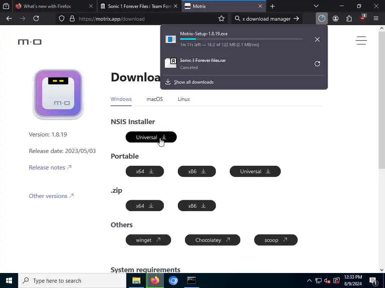Click the taskbar search box
Image resolution: width=385 pixels, height=288 pixels.
coord(72,280)
